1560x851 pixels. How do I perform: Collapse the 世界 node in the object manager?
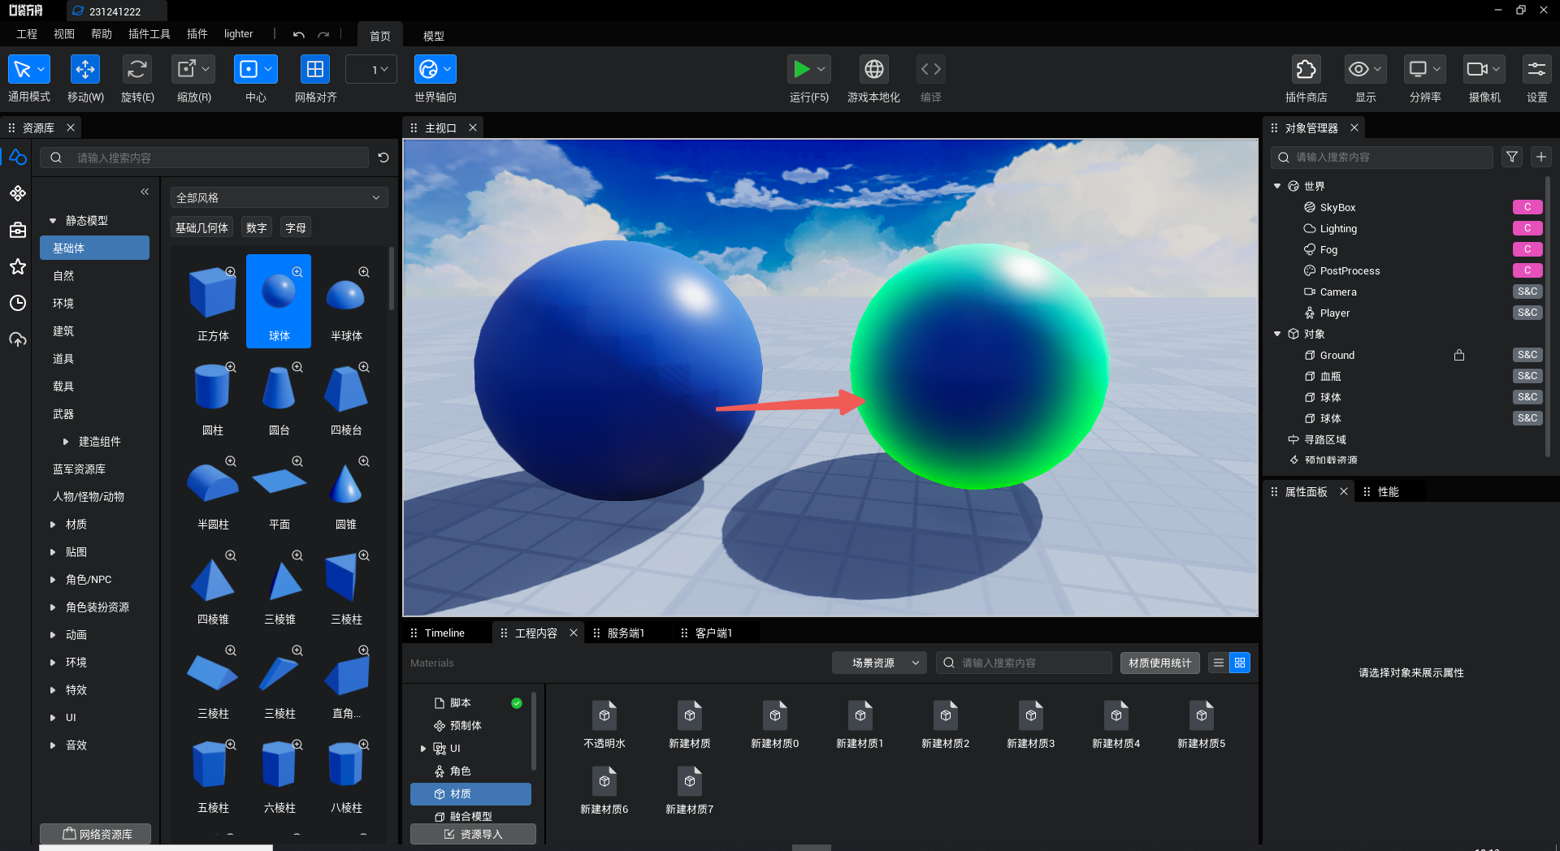click(x=1277, y=186)
